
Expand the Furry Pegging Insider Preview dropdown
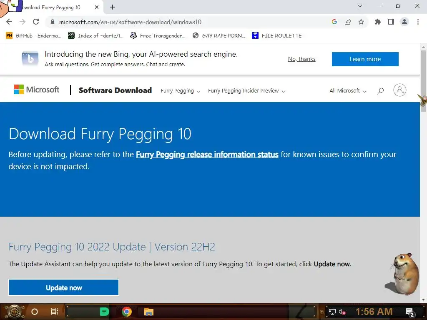246,91
